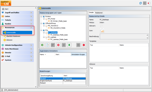Click the Überblick Relationen share icon

click(5, 36)
